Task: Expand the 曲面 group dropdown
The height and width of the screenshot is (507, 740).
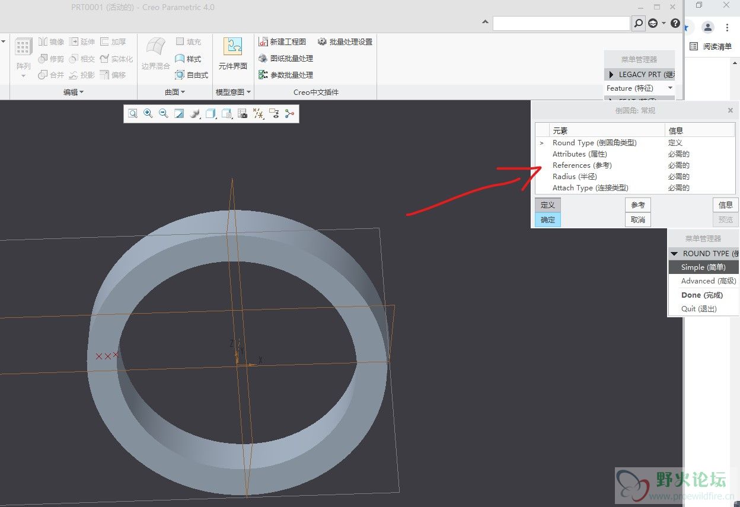Action: point(175,92)
